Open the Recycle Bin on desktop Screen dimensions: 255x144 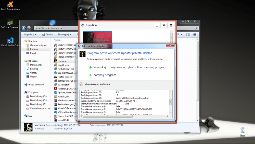point(243,130)
